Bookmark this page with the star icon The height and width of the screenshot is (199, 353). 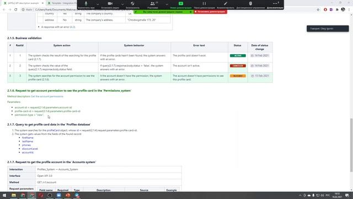click(318, 10)
